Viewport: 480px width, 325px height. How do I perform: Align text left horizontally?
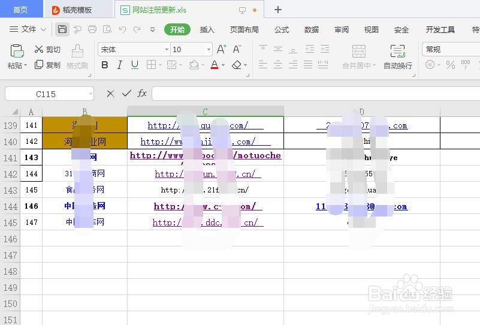(x=263, y=65)
